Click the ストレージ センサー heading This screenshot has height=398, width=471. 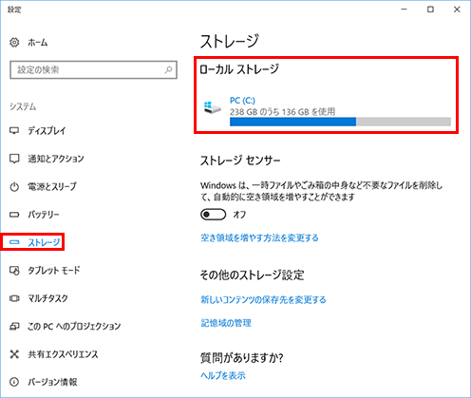(x=240, y=161)
